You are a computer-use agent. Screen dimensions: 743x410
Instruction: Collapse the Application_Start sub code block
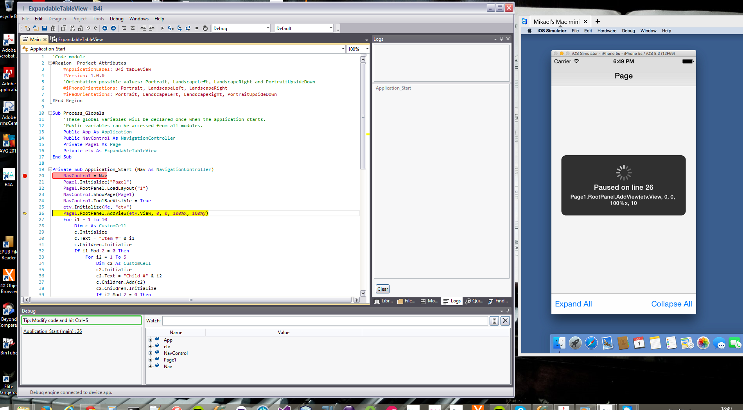click(x=50, y=169)
